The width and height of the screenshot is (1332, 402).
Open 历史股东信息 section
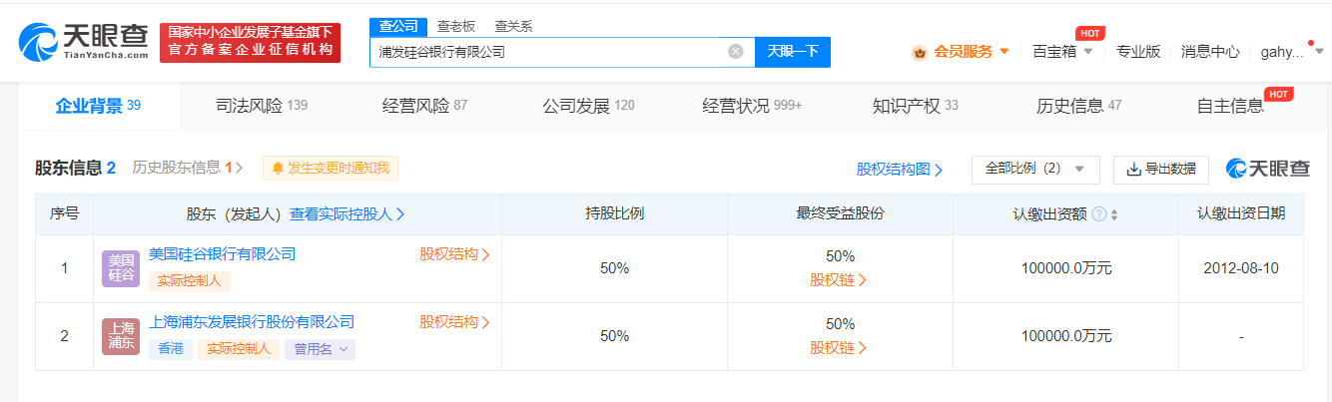[x=187, y=168]
